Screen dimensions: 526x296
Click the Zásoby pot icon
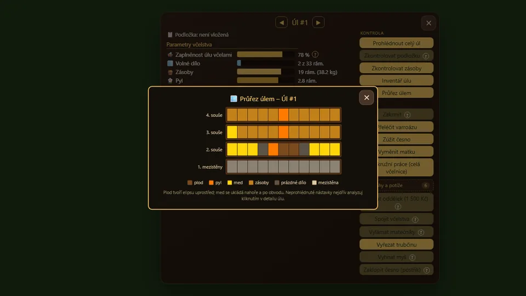click(170, 72)
